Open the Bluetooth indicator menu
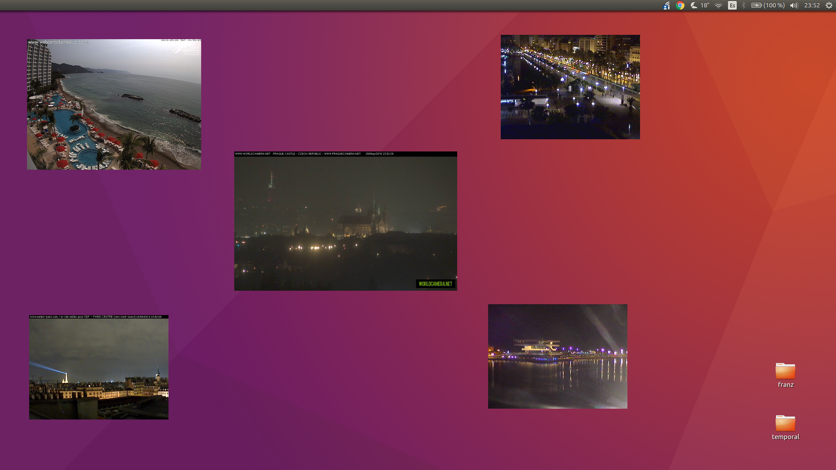Image resolution: width=836 pixels, height=470 pixels. click(744, 5)
